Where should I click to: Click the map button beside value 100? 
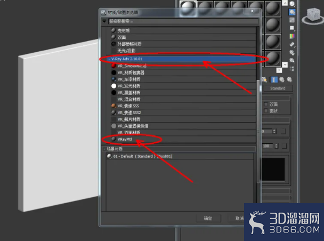[x=284, y=146]
